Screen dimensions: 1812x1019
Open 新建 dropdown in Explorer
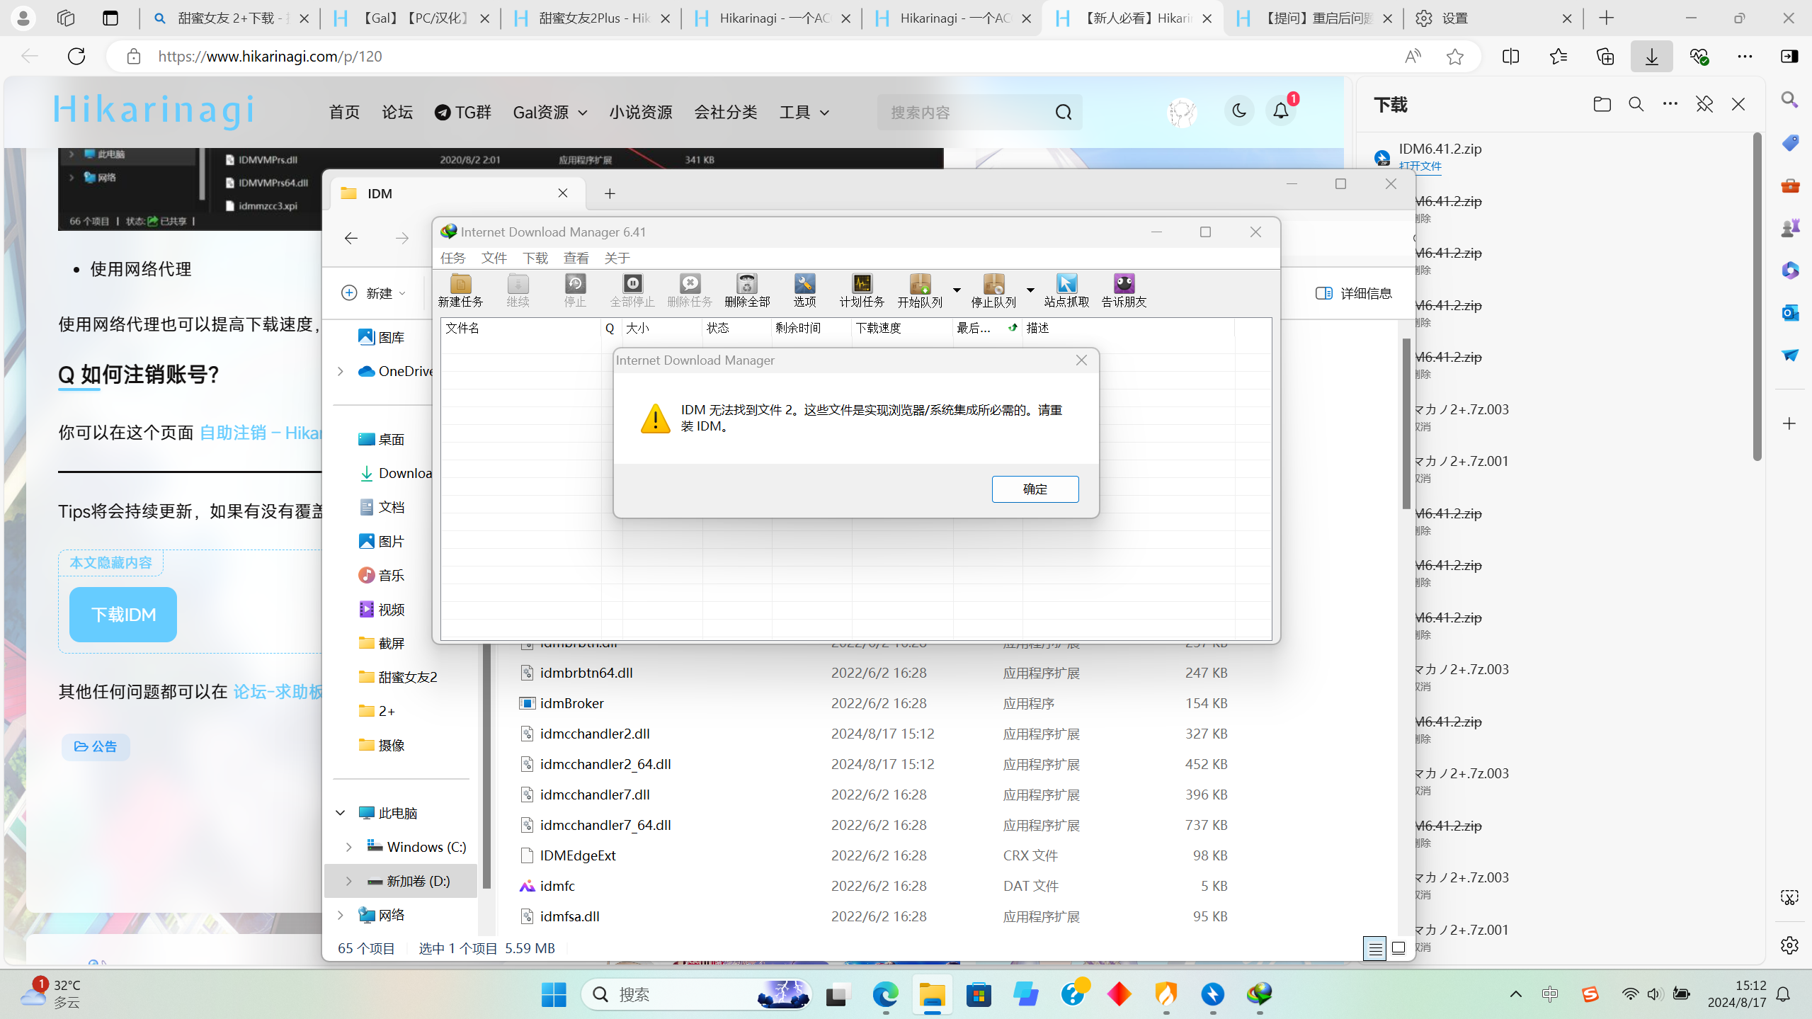374,293
